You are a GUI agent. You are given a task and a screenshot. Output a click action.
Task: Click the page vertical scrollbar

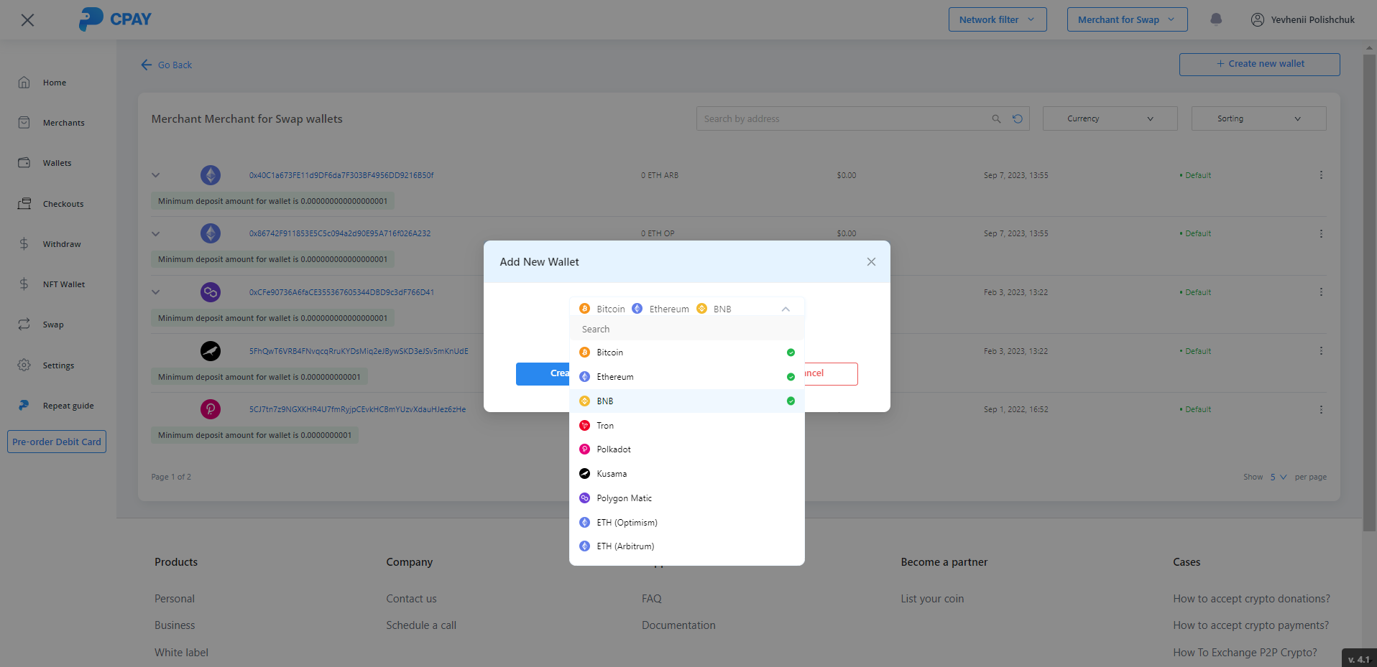[x=1368, y=287]
